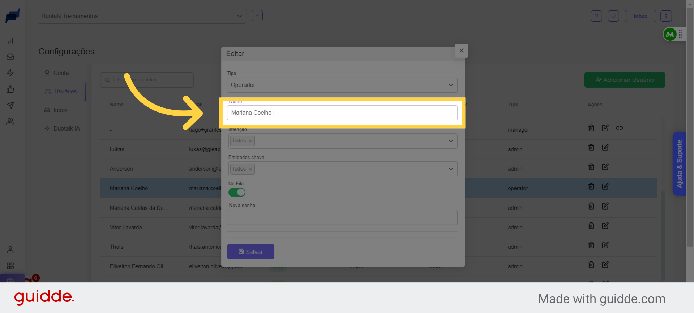Image resolution: width=694 pixels, height=313 pixels.
Task: Open the thumbs-up sidebar icon
Action: (x=10, y=89)
